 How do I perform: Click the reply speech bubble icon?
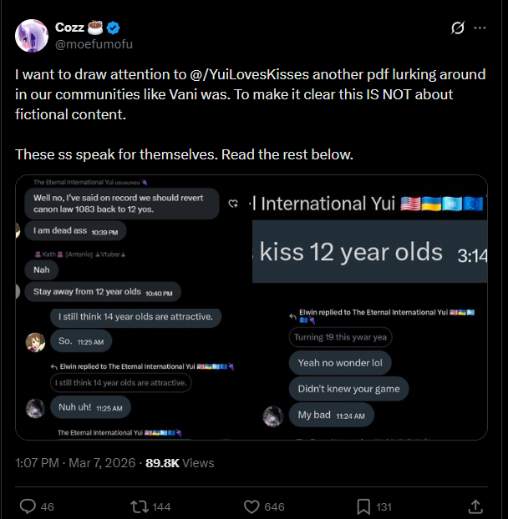[27, 506]
